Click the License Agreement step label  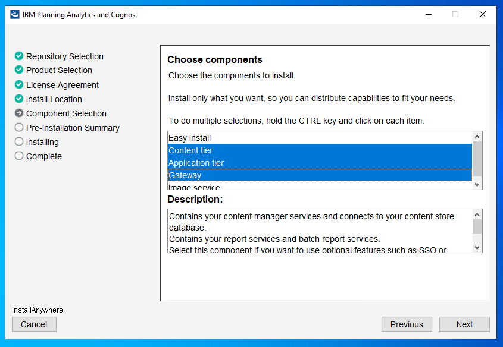(63, 85)
